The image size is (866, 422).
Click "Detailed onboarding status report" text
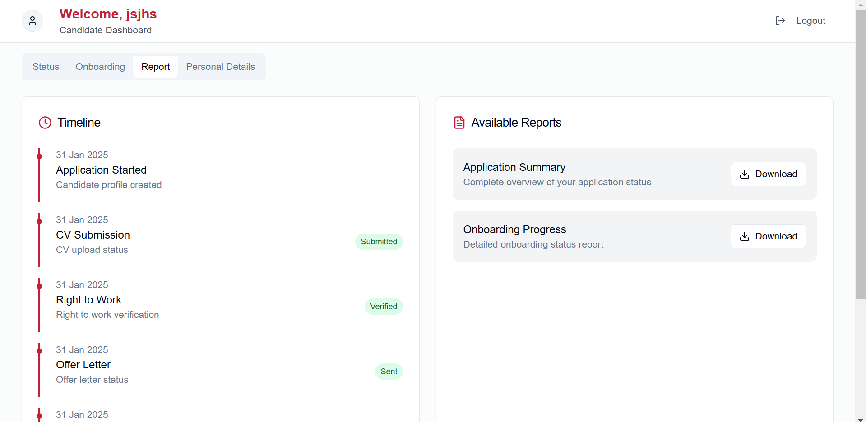coord(533,244)
